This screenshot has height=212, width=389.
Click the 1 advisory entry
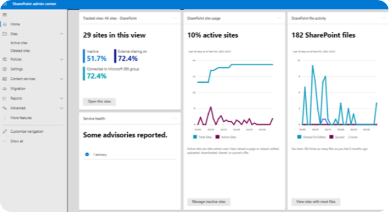pyautogui.click(x=100, y=154)
